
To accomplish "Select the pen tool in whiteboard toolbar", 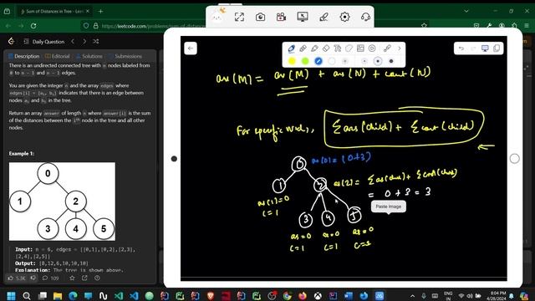I will click(x=291, y=48).
